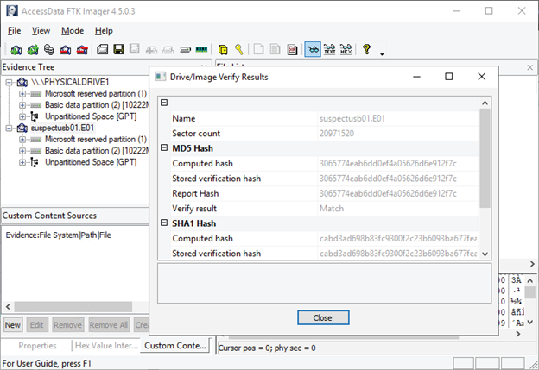Toggle the TEXT view mode icon
The image size is (539, 370).
coord(329,49)
